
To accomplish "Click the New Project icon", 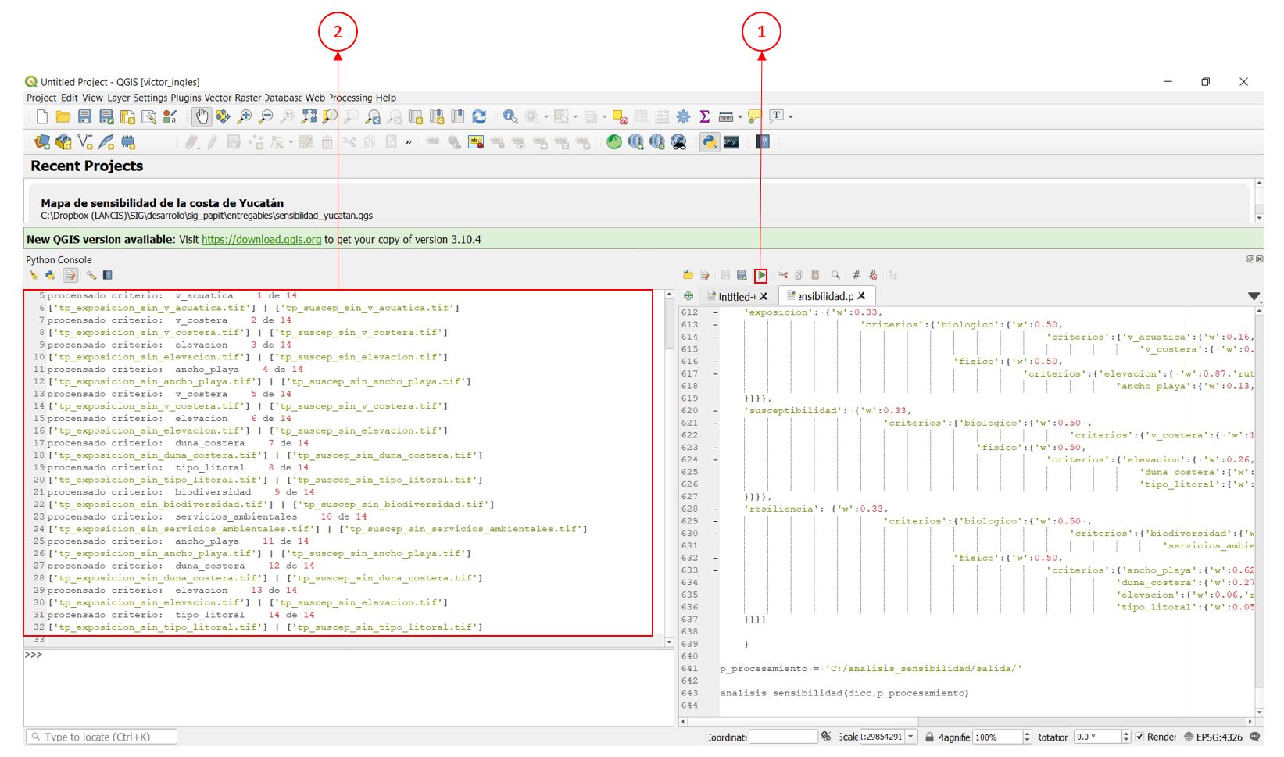I will (x=42, y=116).
